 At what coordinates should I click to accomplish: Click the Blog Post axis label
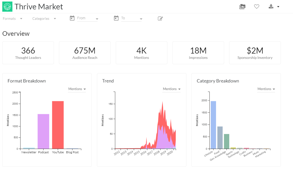72,152
